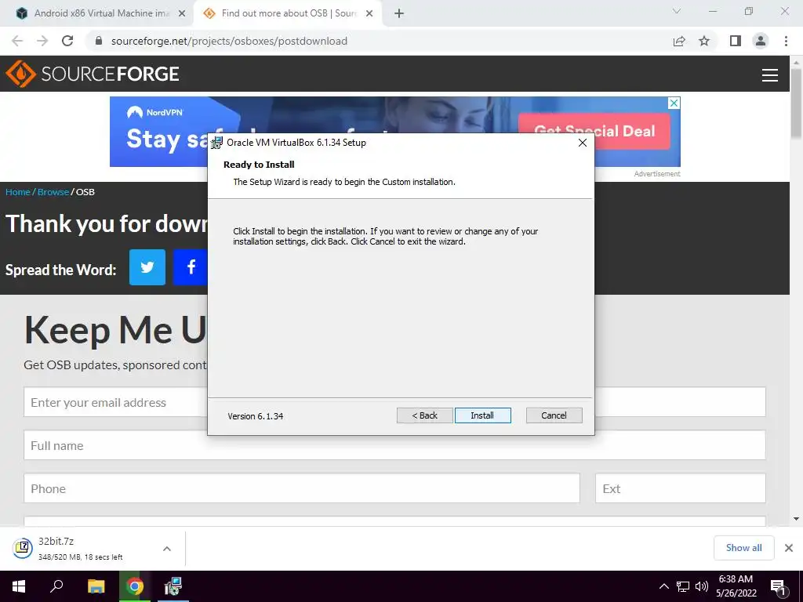Click Get Special Deal in NordVPN ad

[x=594, y=131]
